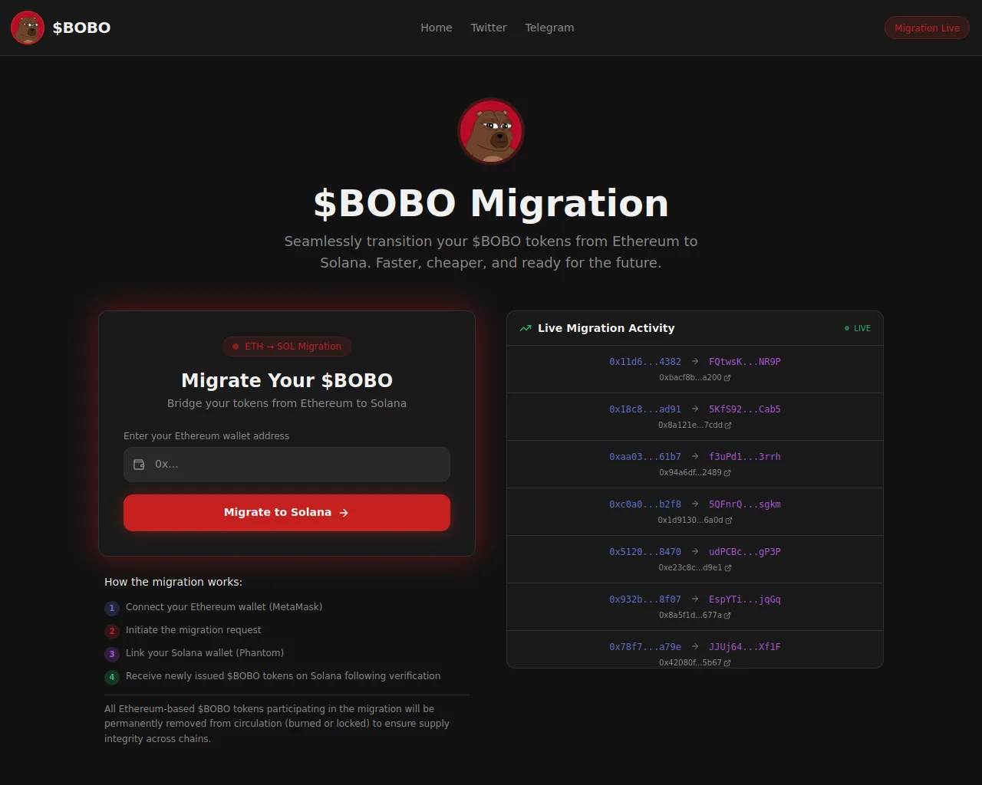Open transaction hash 0x8a121e...7cdd
The height and width of the screenshot is (785, 982).
[x=690, y=425]
